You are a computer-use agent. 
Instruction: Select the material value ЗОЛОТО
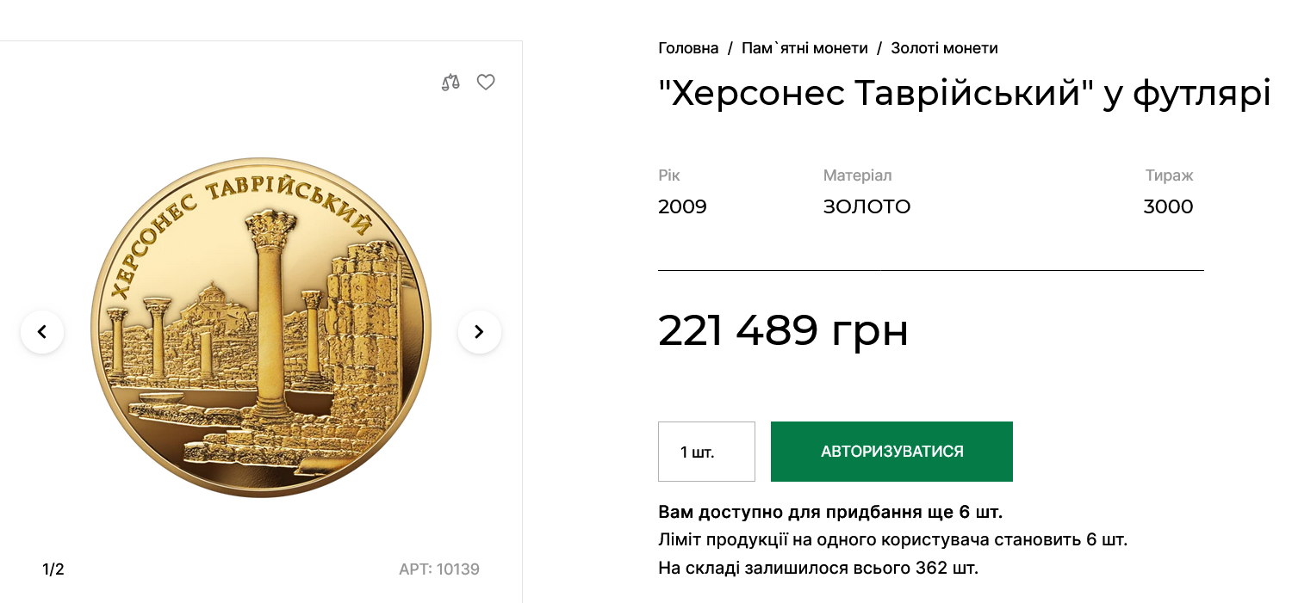pyautogui.click(x=867, y=206)
